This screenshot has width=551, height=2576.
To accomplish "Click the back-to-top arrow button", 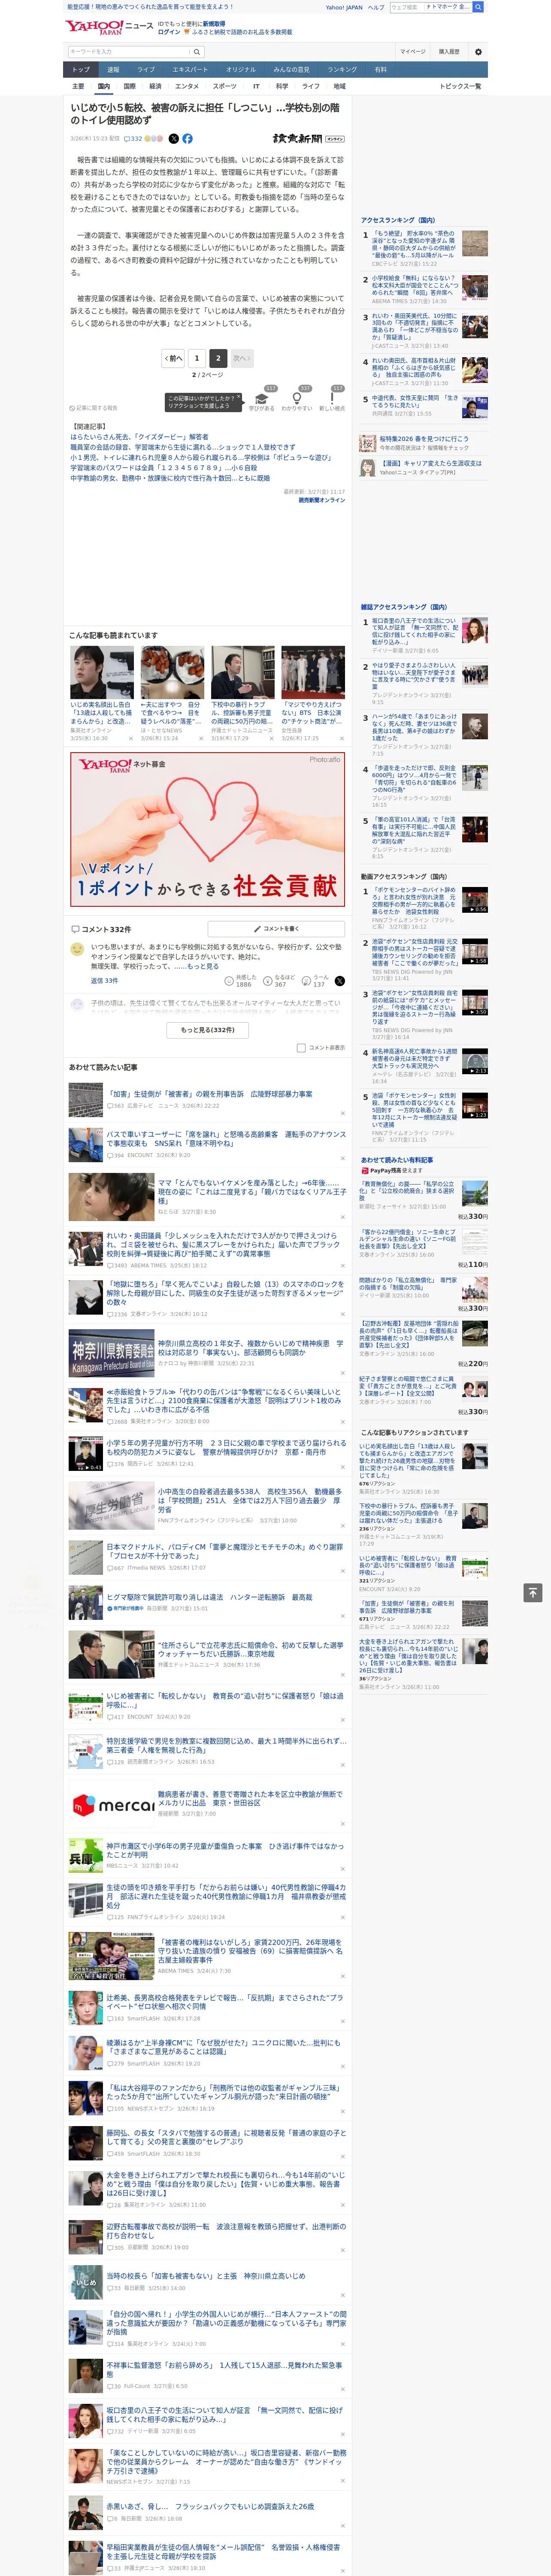I will coord(533,1593).
